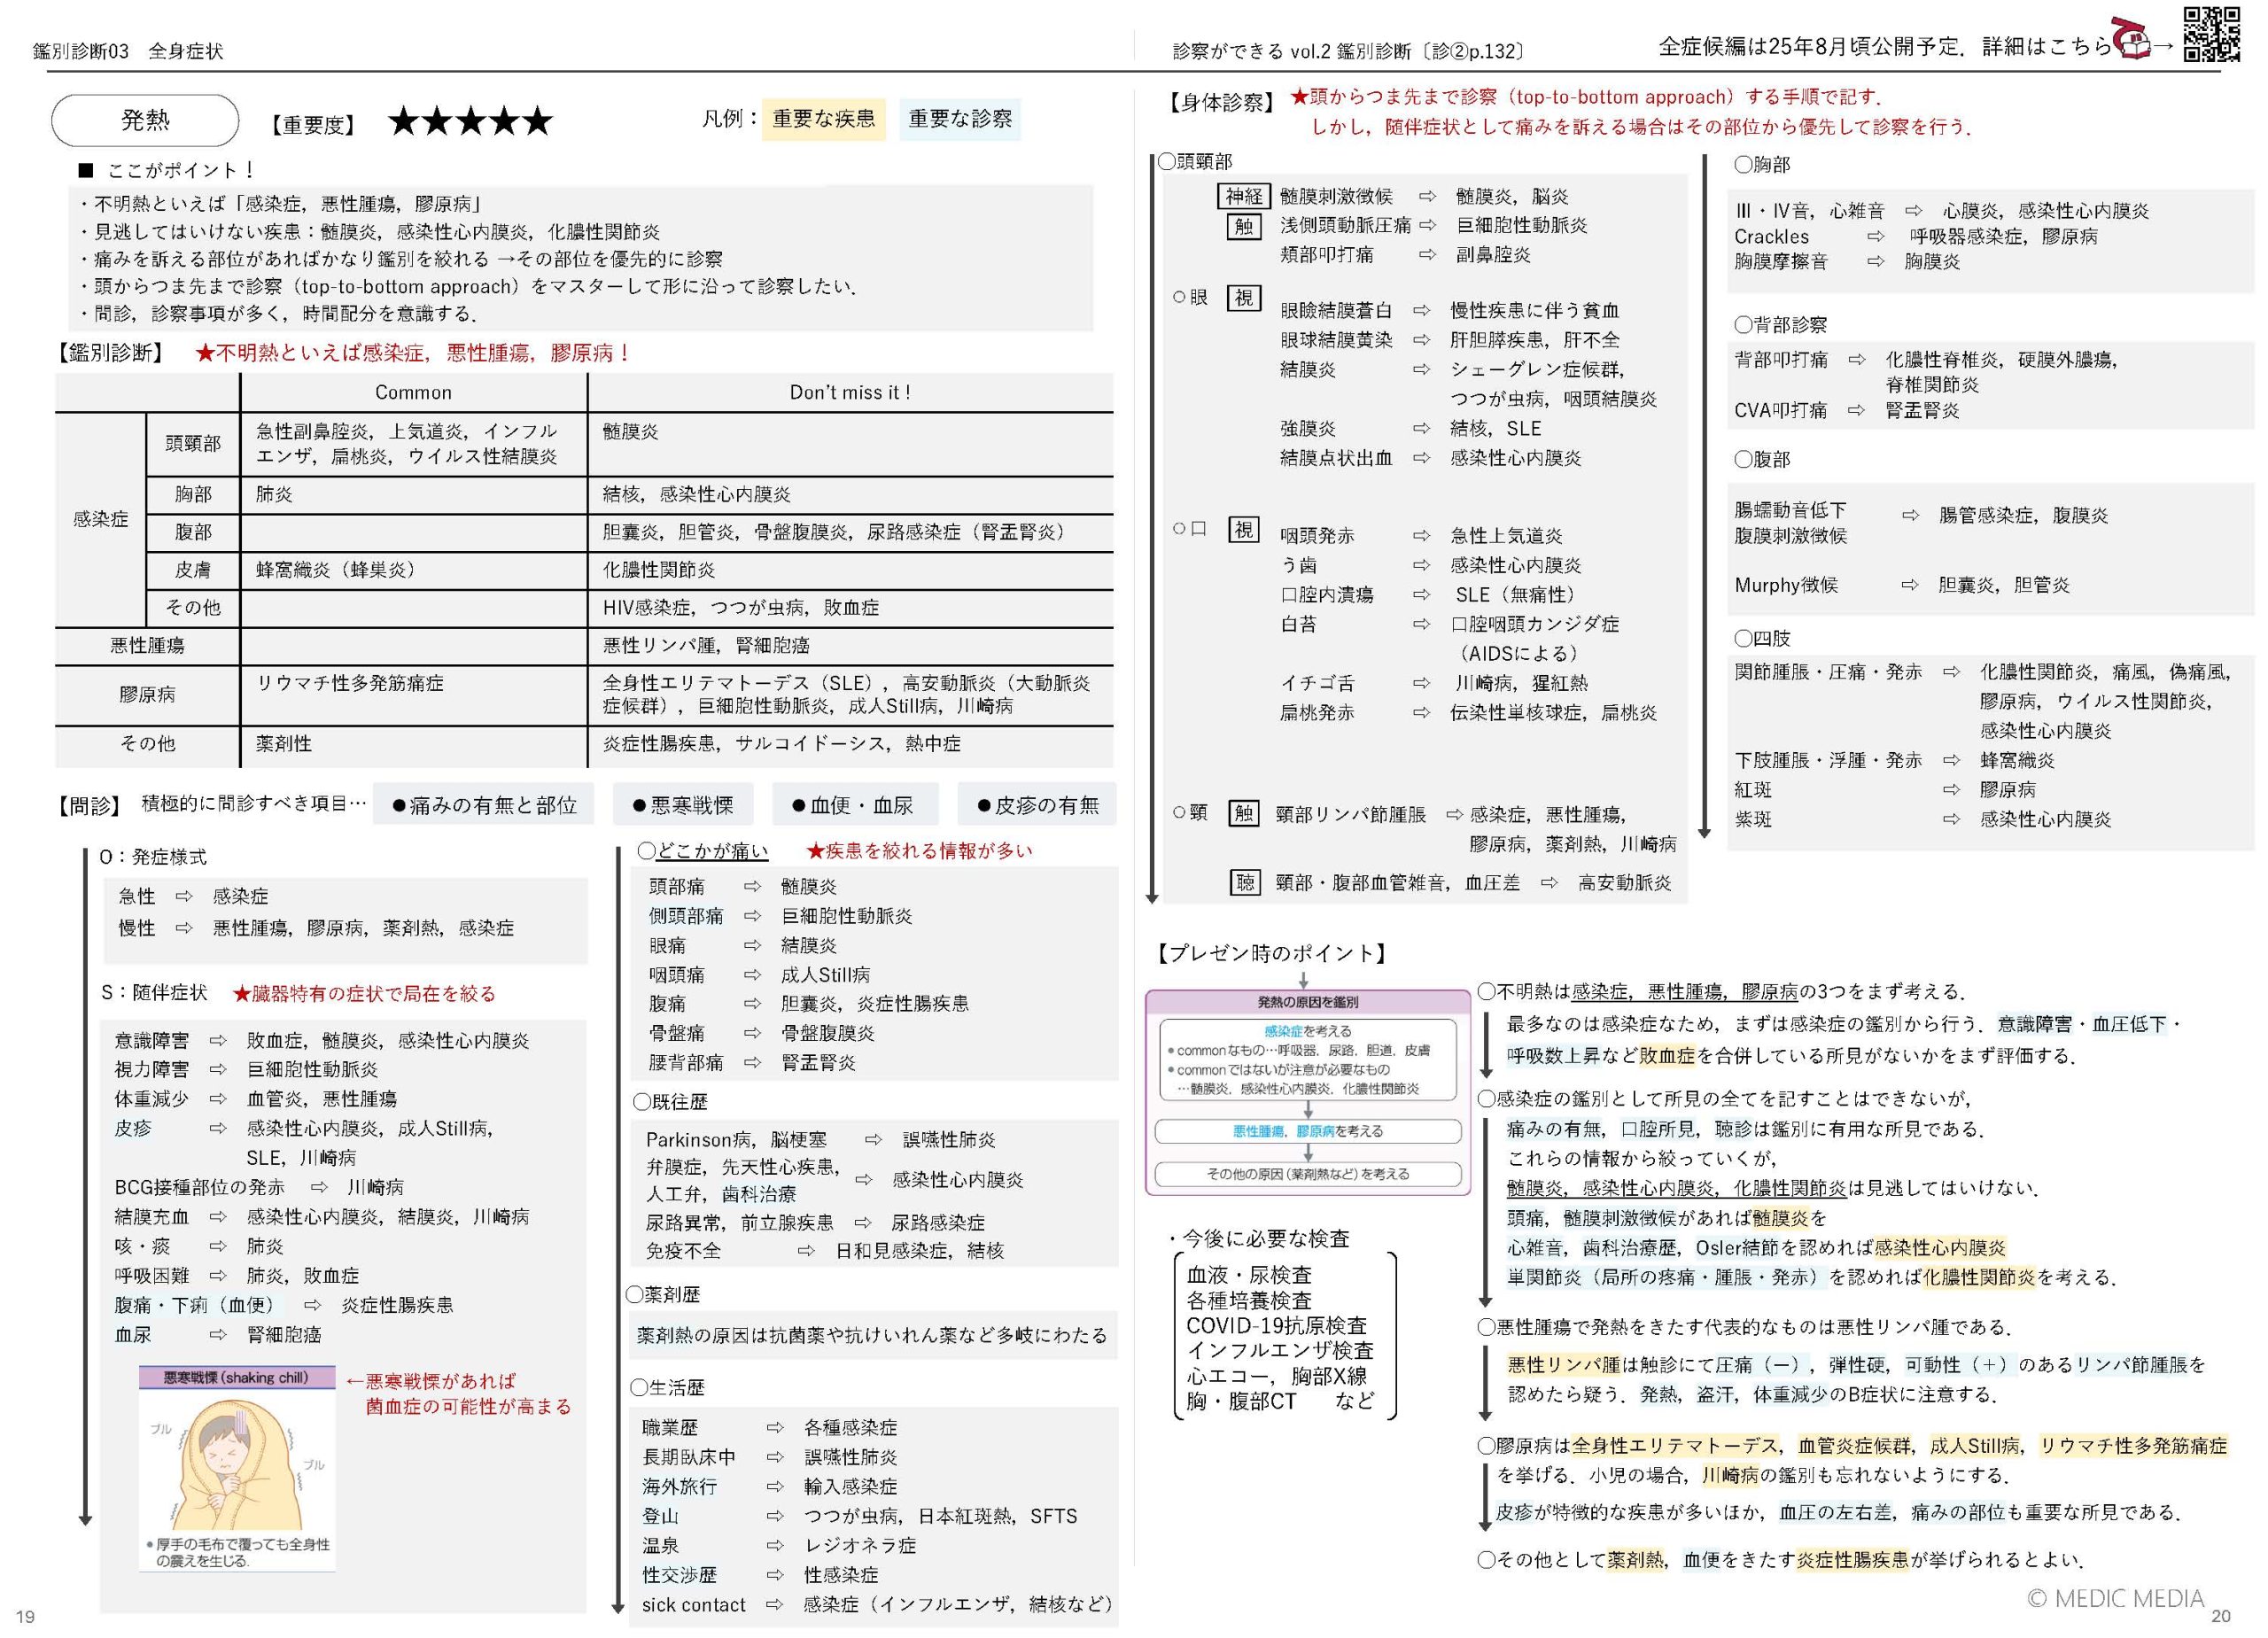Screen dimensions: 2268x1638
Task: Click COVID-19抗原検査 in the test list
Action: pyautogui.click(x=1276, y=1325)
